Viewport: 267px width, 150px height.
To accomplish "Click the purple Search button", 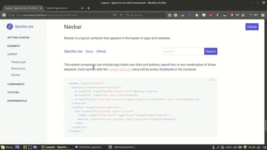I will click(x=211, y=51).
